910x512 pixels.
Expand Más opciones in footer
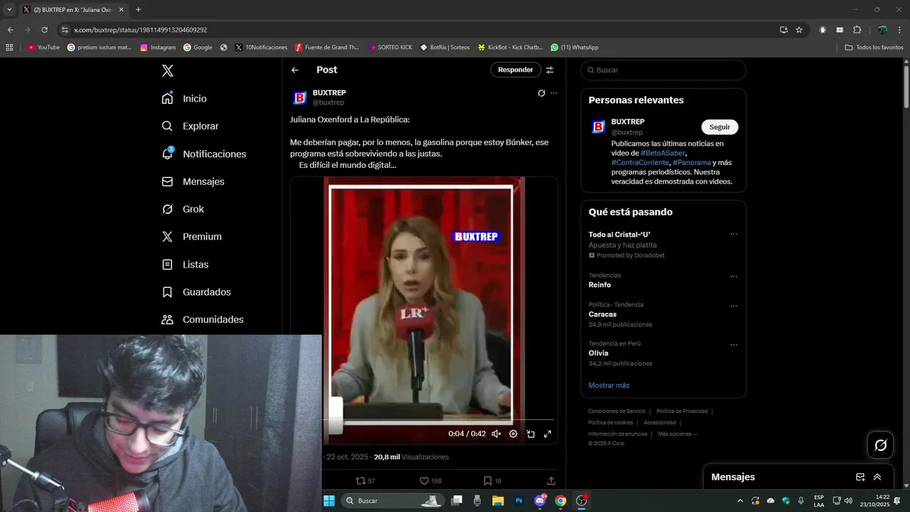677,434
